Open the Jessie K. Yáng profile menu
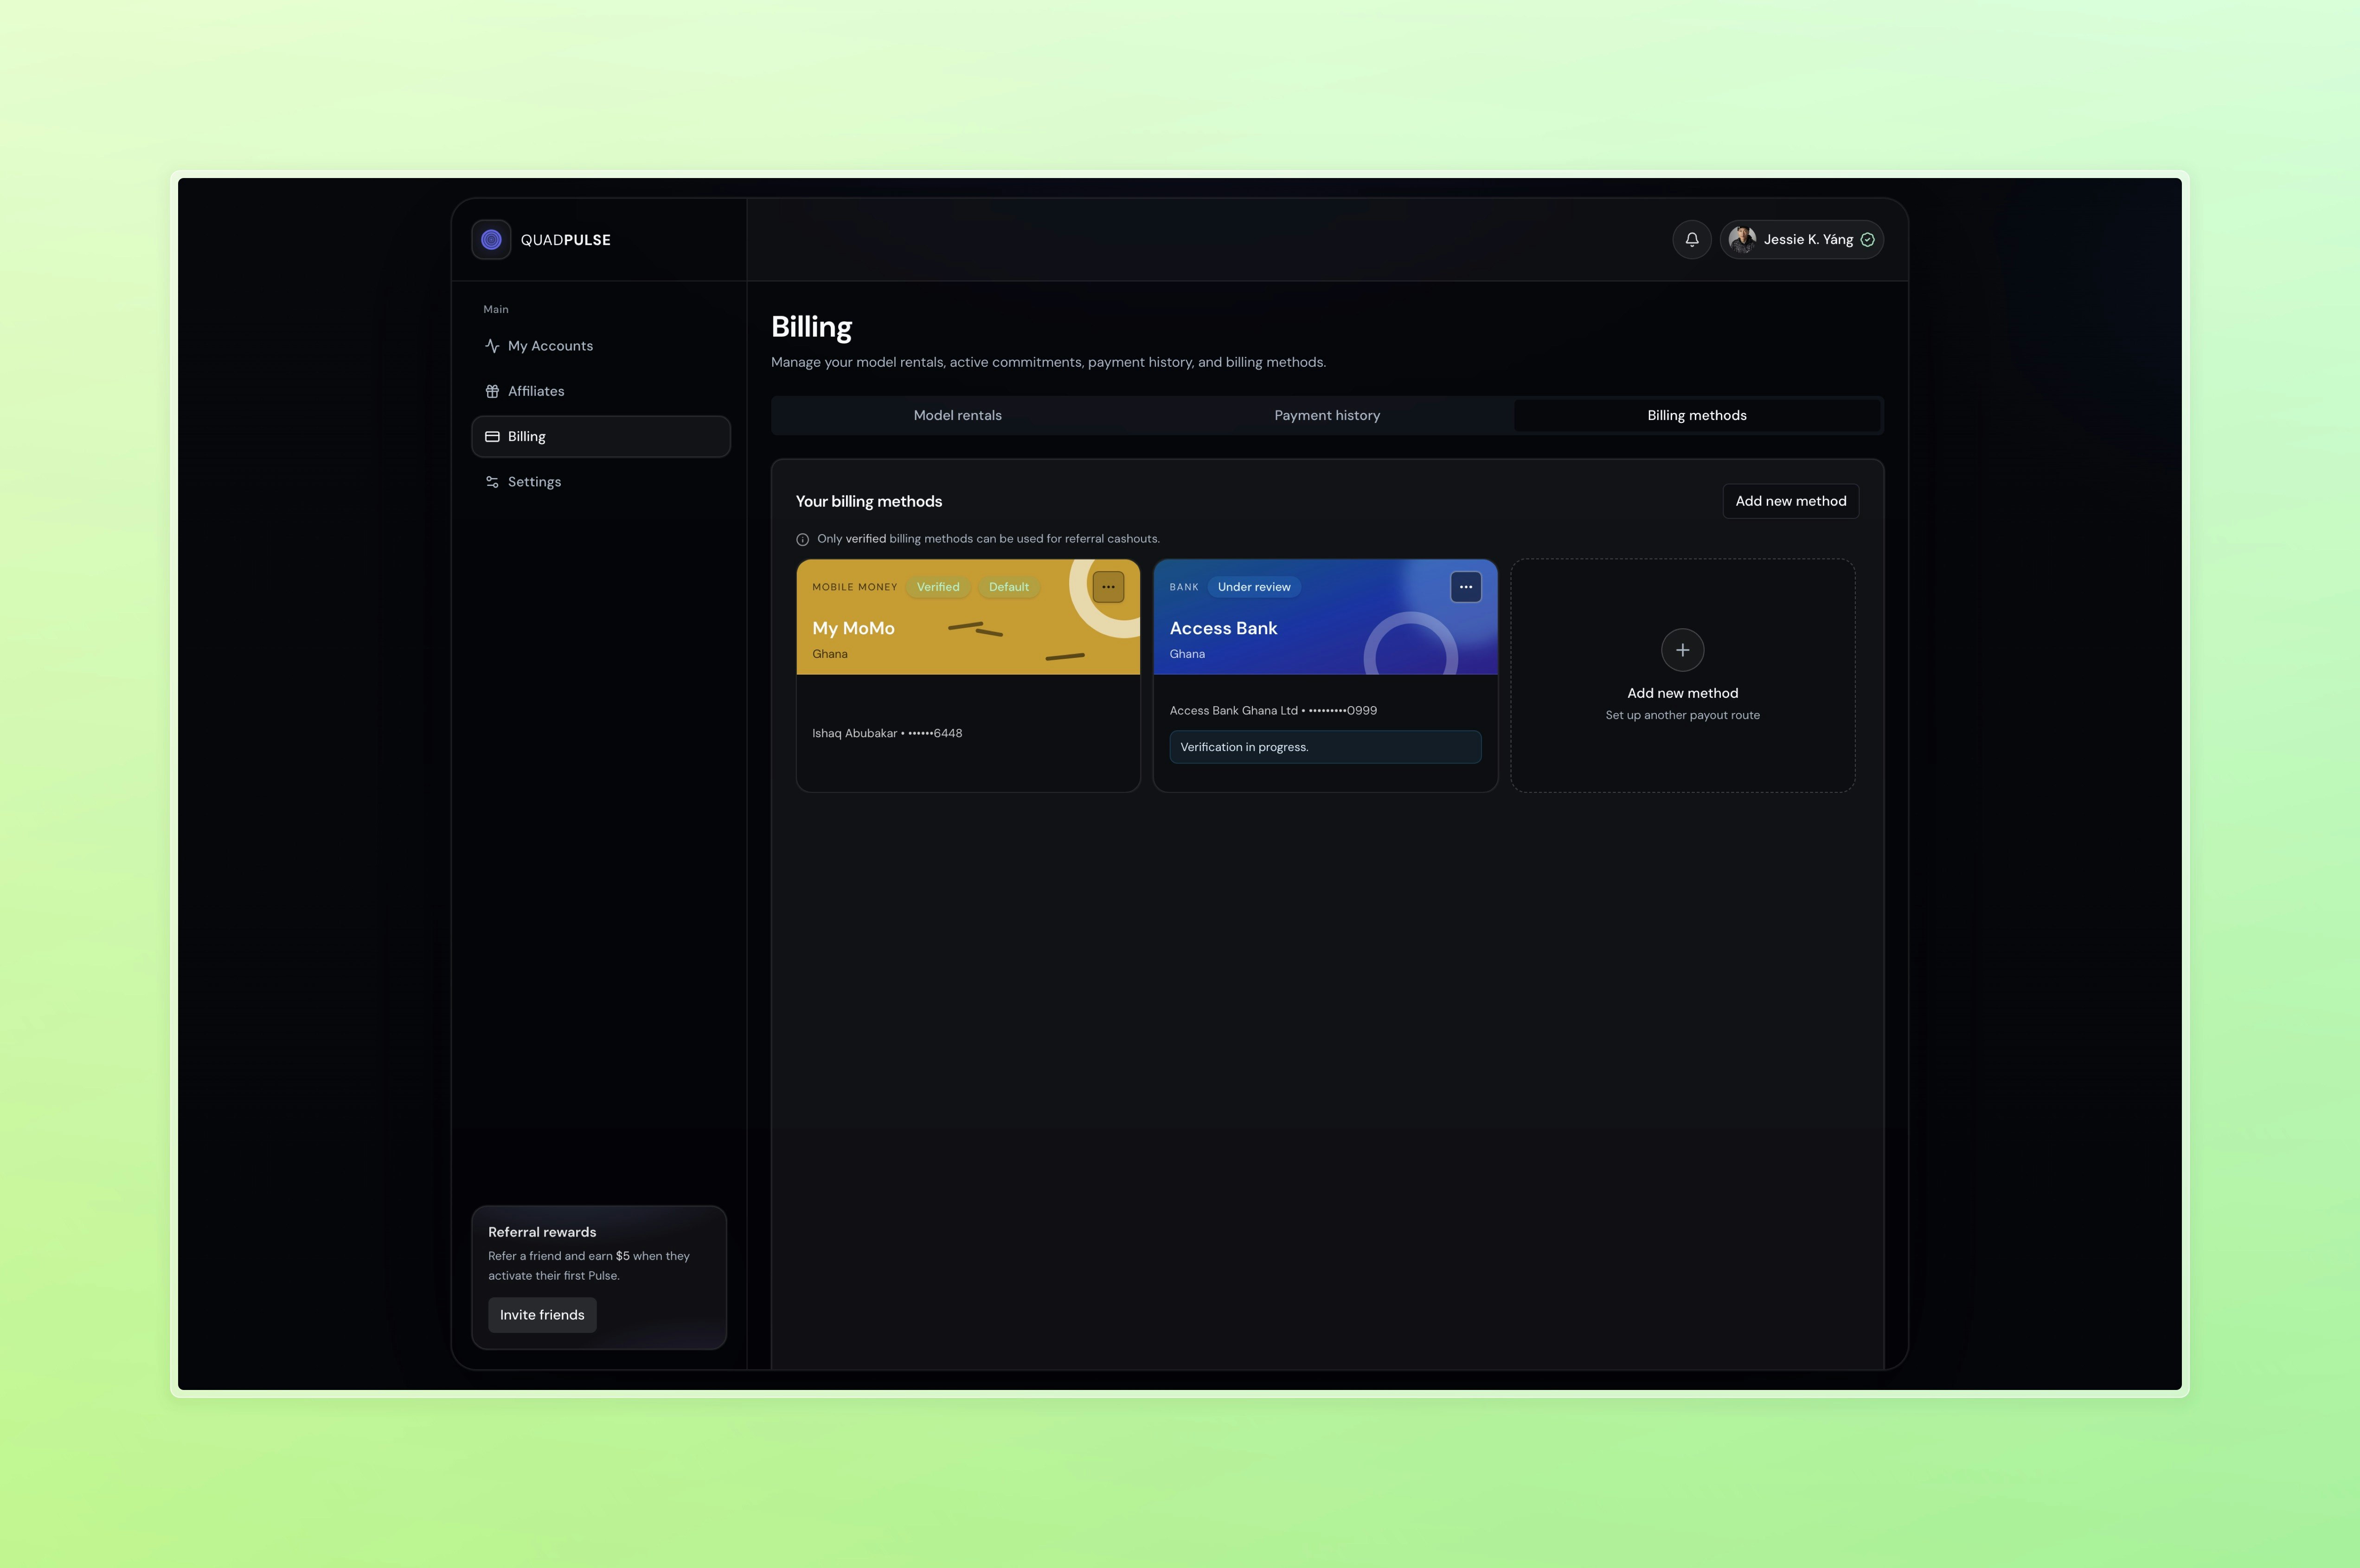Image resolution: width=2360 pixels, height=1568 pixels. point(1807,240)
